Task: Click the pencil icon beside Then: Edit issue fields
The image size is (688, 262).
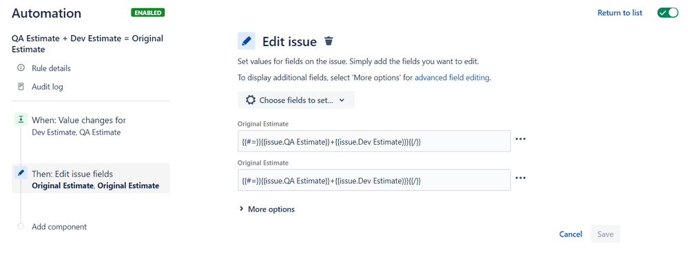Action: click(x=21, y=173)
